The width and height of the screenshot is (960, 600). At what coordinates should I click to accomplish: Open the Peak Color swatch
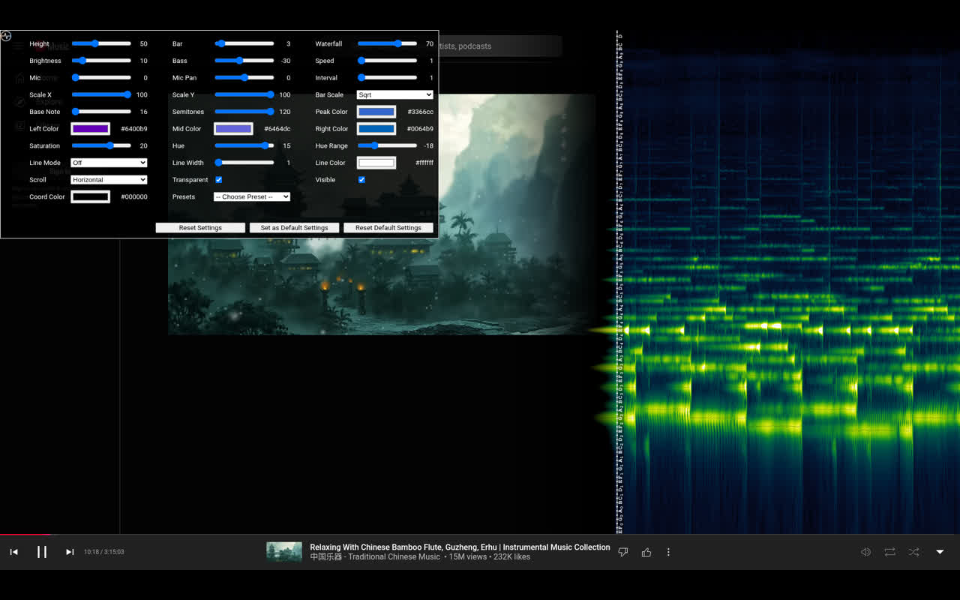pos(376,111)
